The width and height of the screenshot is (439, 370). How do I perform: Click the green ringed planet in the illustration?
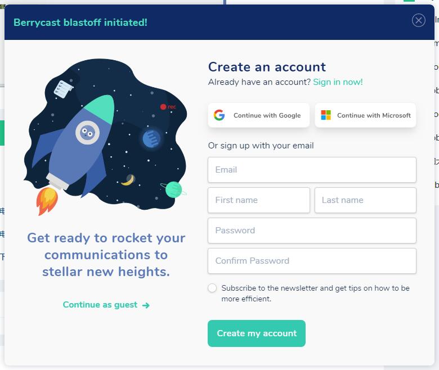coord(173,189)
